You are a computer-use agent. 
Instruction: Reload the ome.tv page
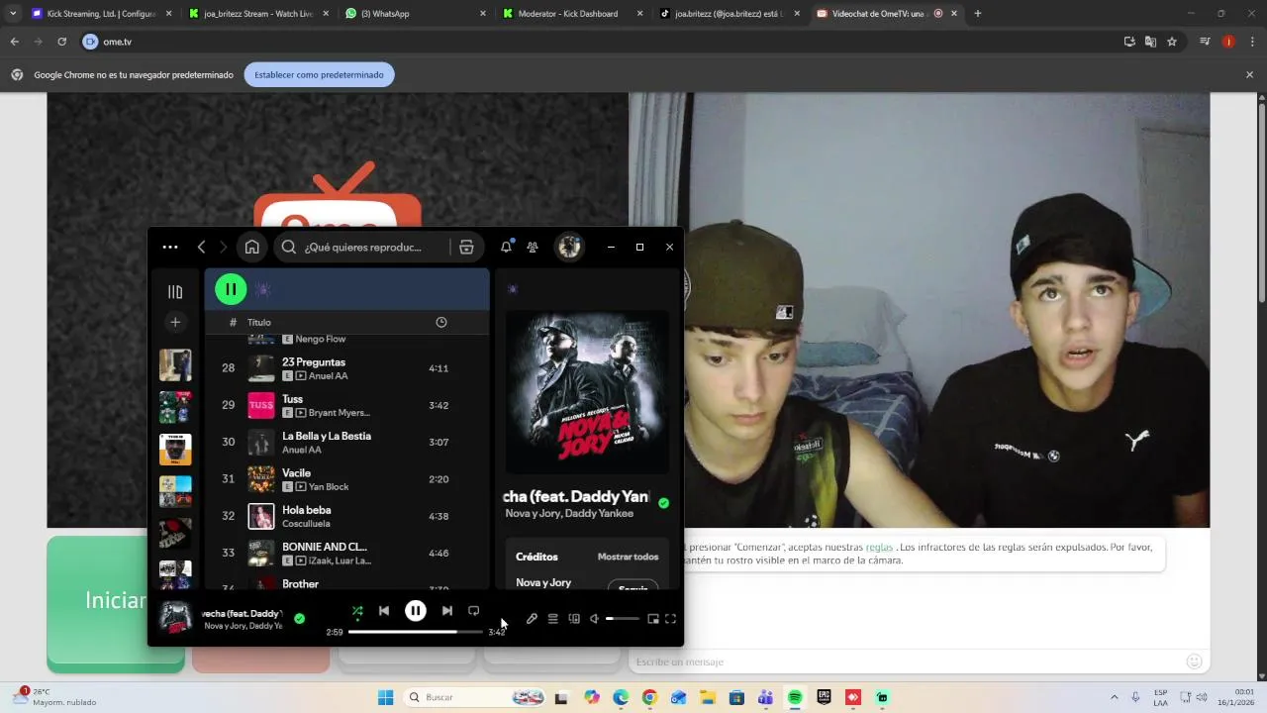[x=61, y=42]
